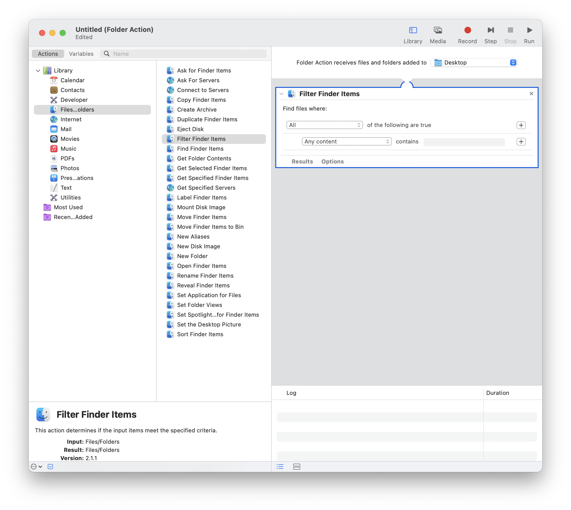Collapse the Library tree
Viewport: 571px width, 510px height.
tap(38, 71)
